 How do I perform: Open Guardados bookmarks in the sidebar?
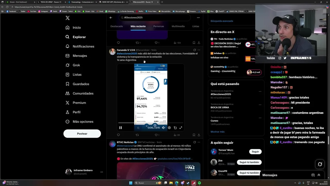(77, 84)
